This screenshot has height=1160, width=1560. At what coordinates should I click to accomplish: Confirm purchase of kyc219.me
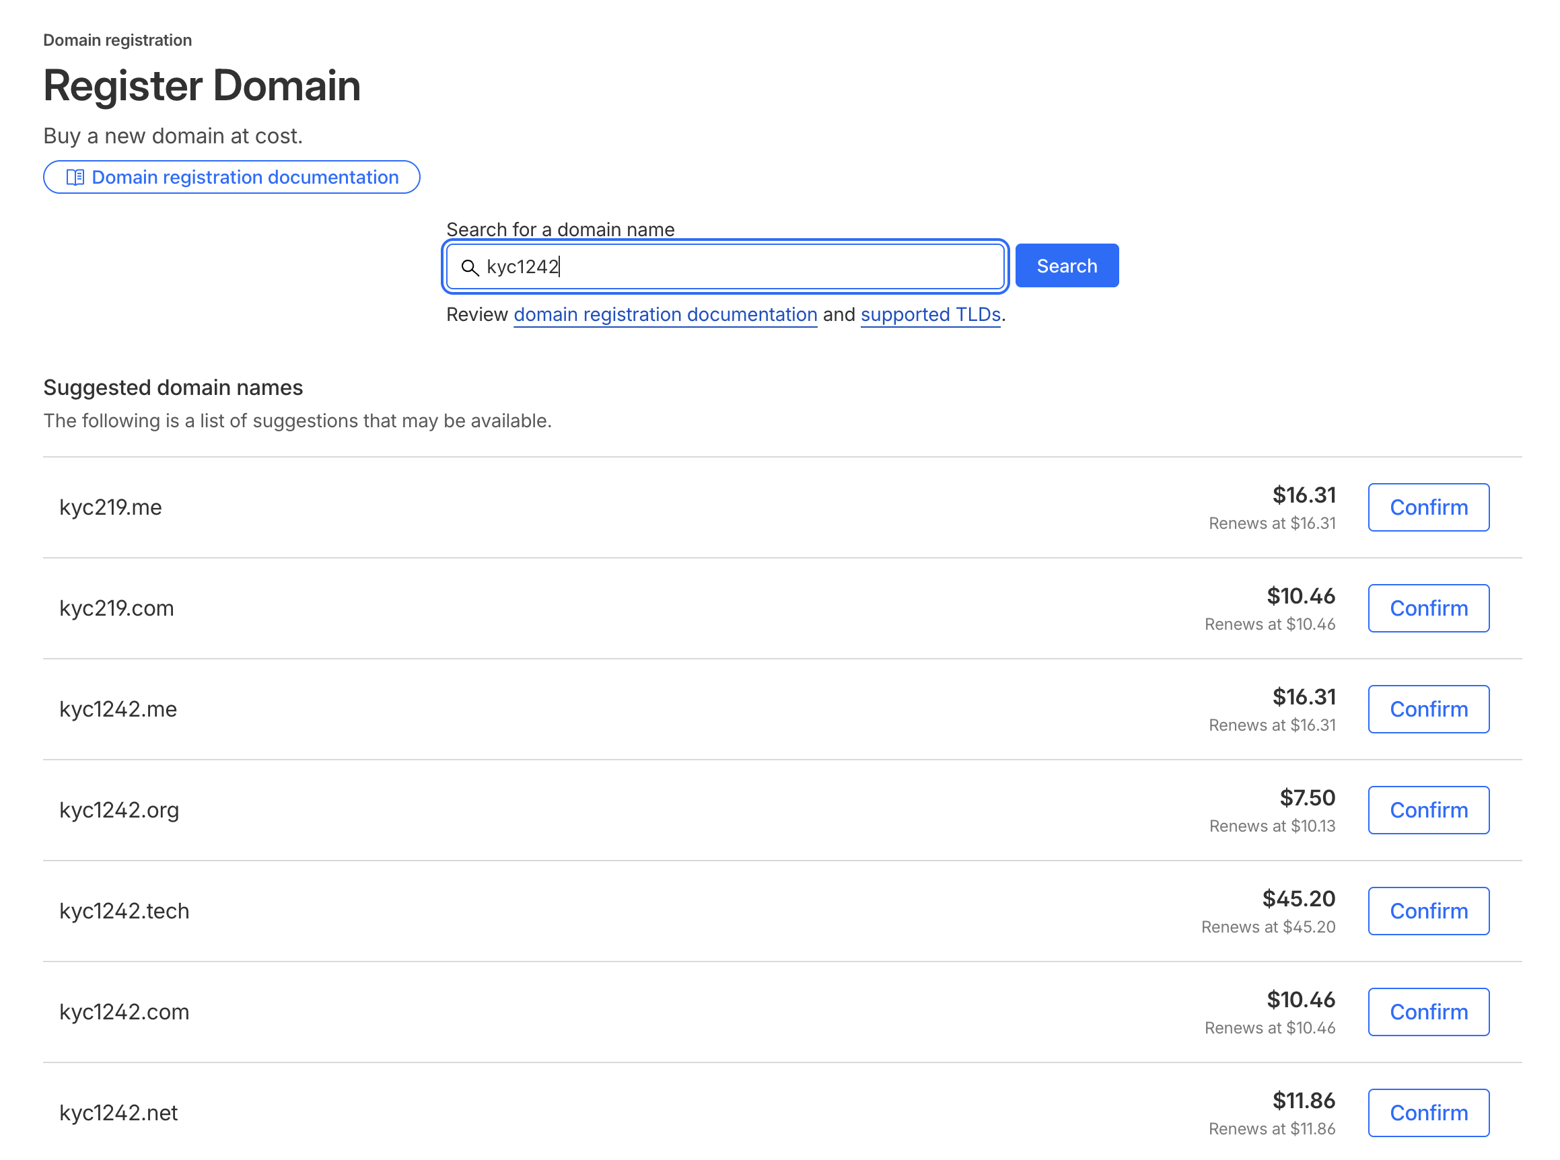pos(1428,507)
